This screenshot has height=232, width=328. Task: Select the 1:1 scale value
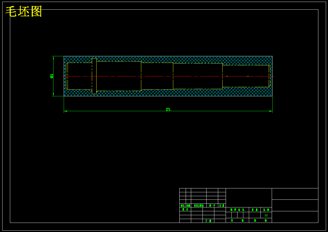266,215
